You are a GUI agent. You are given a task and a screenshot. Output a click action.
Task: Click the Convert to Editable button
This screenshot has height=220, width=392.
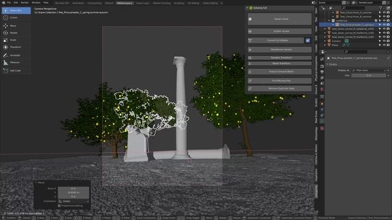(x=276, y=40)
